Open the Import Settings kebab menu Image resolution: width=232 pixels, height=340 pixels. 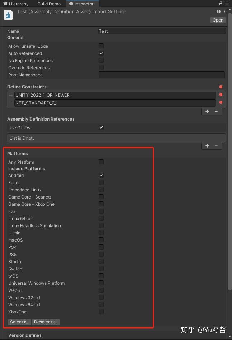tap(224, 11)
